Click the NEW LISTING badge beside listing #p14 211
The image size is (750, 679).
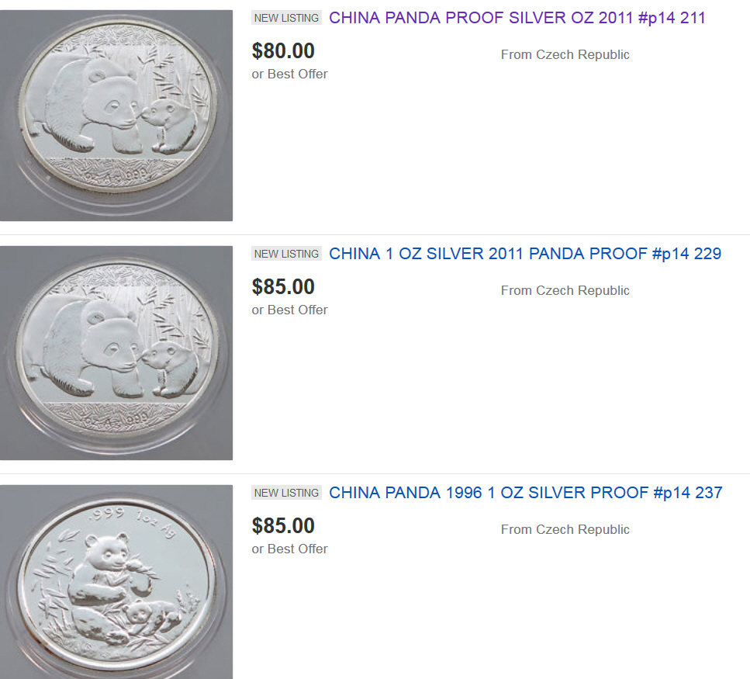286,18
